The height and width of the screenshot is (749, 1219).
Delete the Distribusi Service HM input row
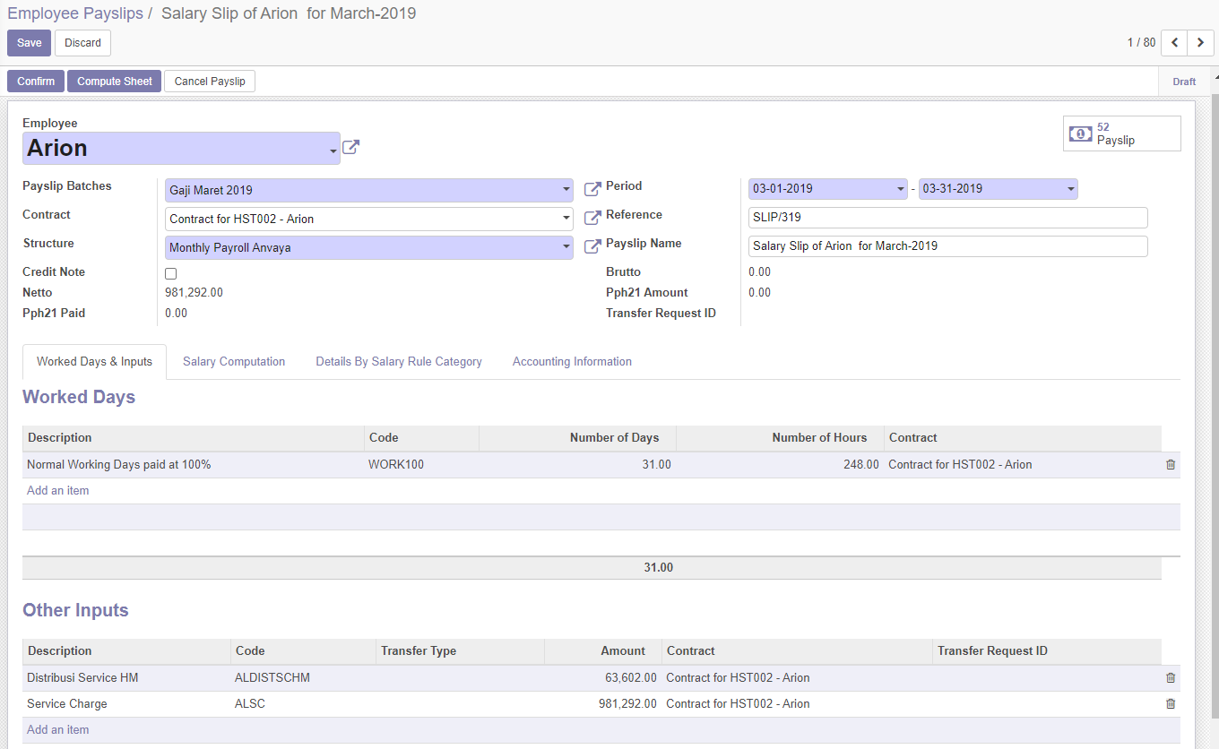(1171, 678)
